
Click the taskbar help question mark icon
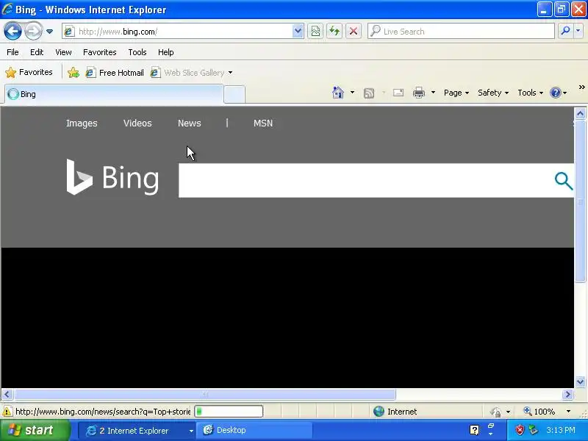coord(474,430)
